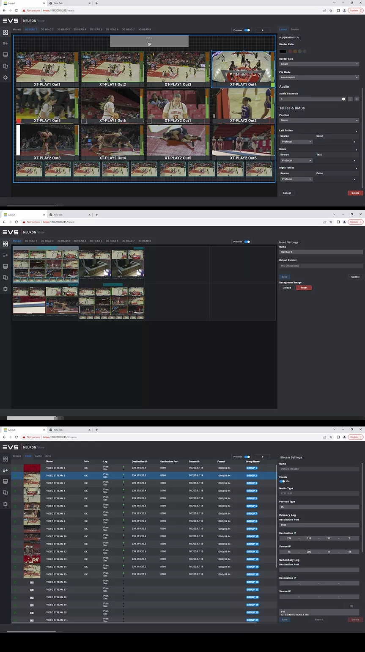Switch to the Audio tab on the Streams page
The image size is (365, 652).
tap(38, 456)
